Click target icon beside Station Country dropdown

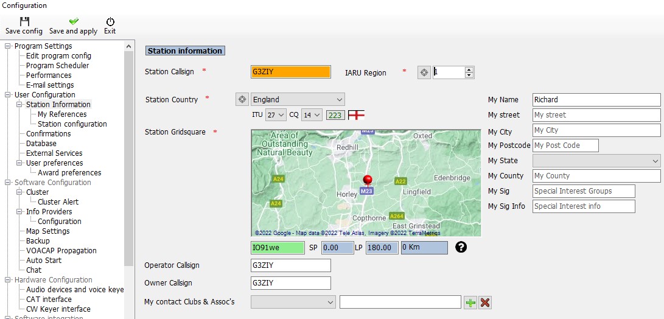pos(242,100)
